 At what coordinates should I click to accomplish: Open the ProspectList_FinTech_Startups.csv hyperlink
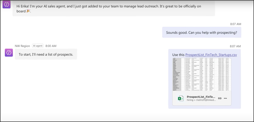click(x=211, y=55)
